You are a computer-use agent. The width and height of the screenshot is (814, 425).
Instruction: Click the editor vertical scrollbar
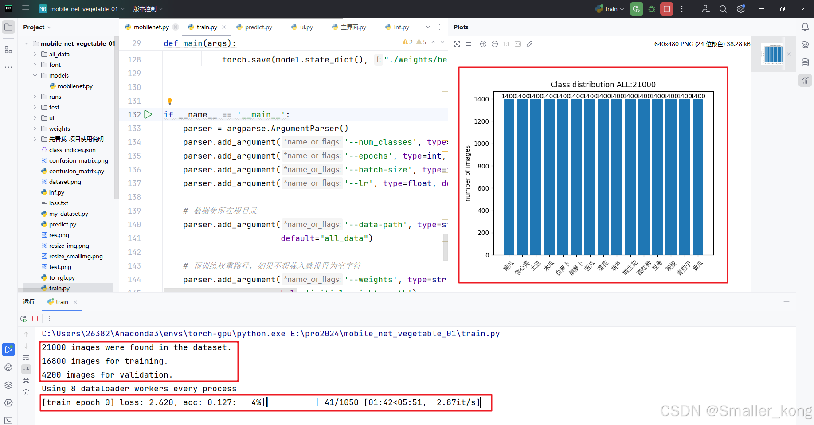446,247
